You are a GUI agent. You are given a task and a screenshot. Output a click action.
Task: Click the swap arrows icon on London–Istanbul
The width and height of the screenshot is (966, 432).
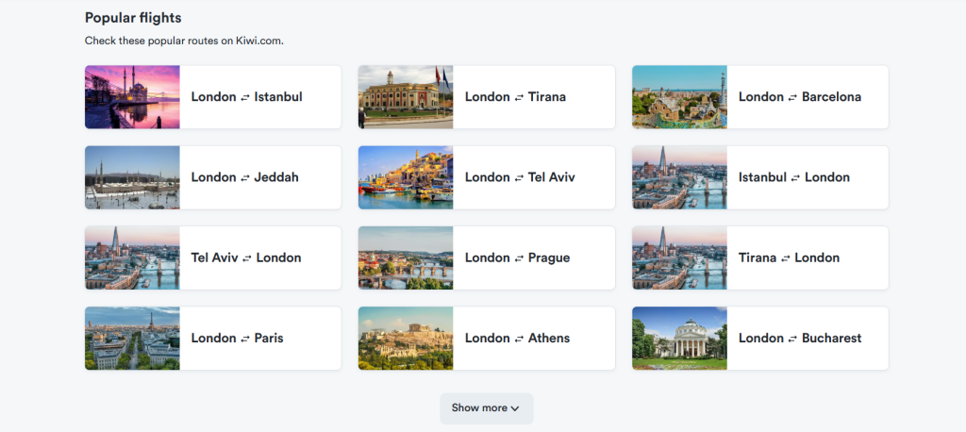coord(245,97)
